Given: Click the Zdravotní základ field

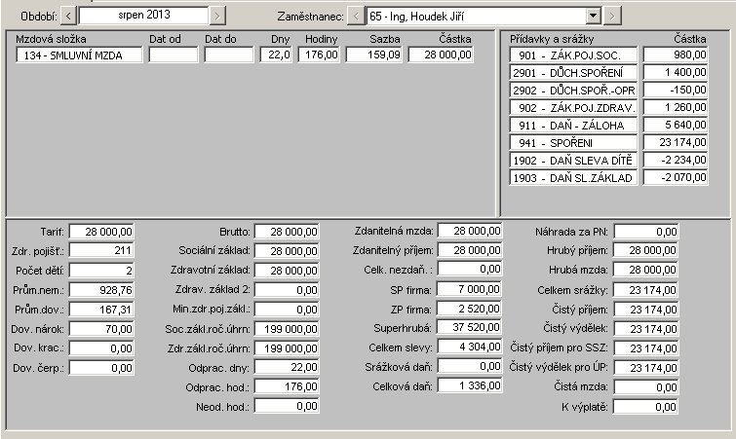Looking at the screenshot, I should (x=287, y=271).
